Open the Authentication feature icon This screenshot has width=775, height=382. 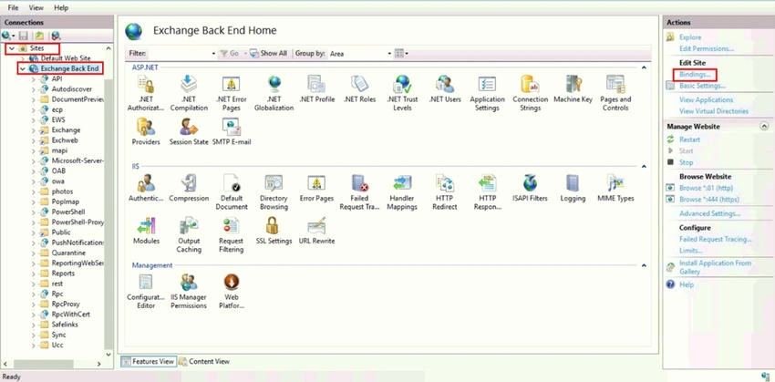click(146, 183)
